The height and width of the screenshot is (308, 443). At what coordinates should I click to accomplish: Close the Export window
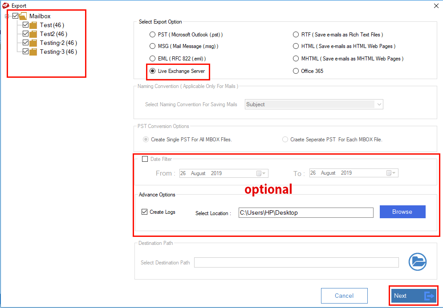click(436, 6)
